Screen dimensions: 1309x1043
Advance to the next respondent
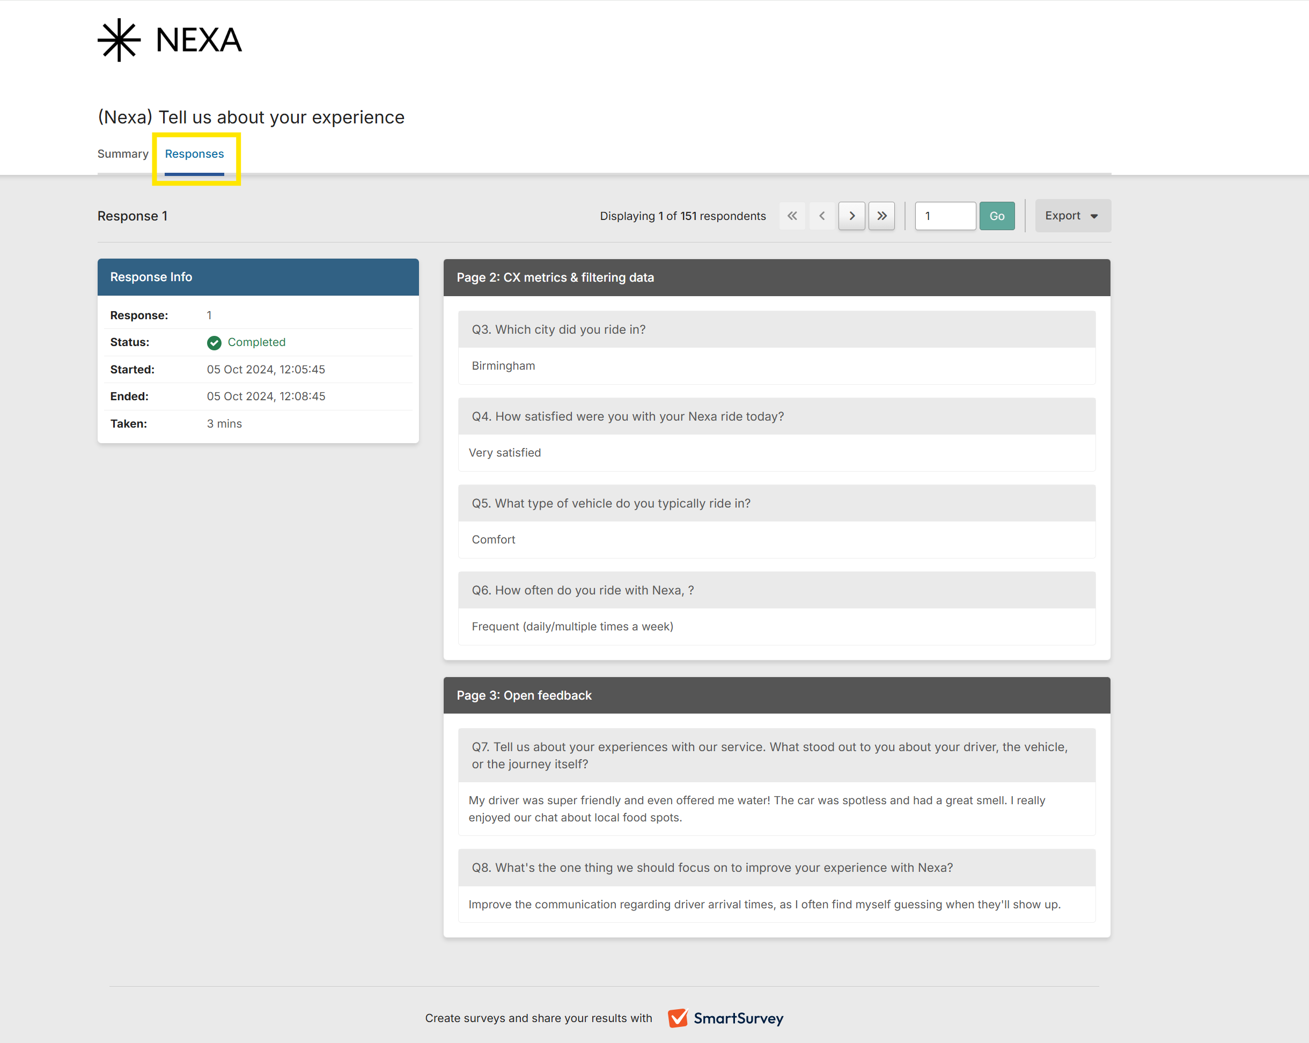pyautogui.click(x=852, y=216)
